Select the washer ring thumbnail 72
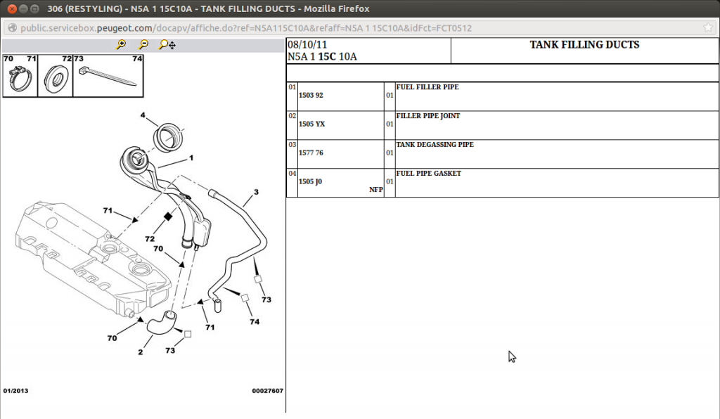The width and height of the screenshot is (720, 419). pos(56,76)
